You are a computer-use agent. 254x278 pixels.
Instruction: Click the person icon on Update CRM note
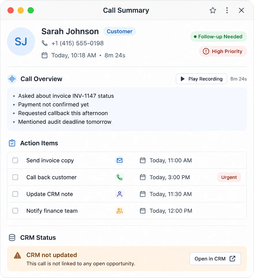[120, 194]
